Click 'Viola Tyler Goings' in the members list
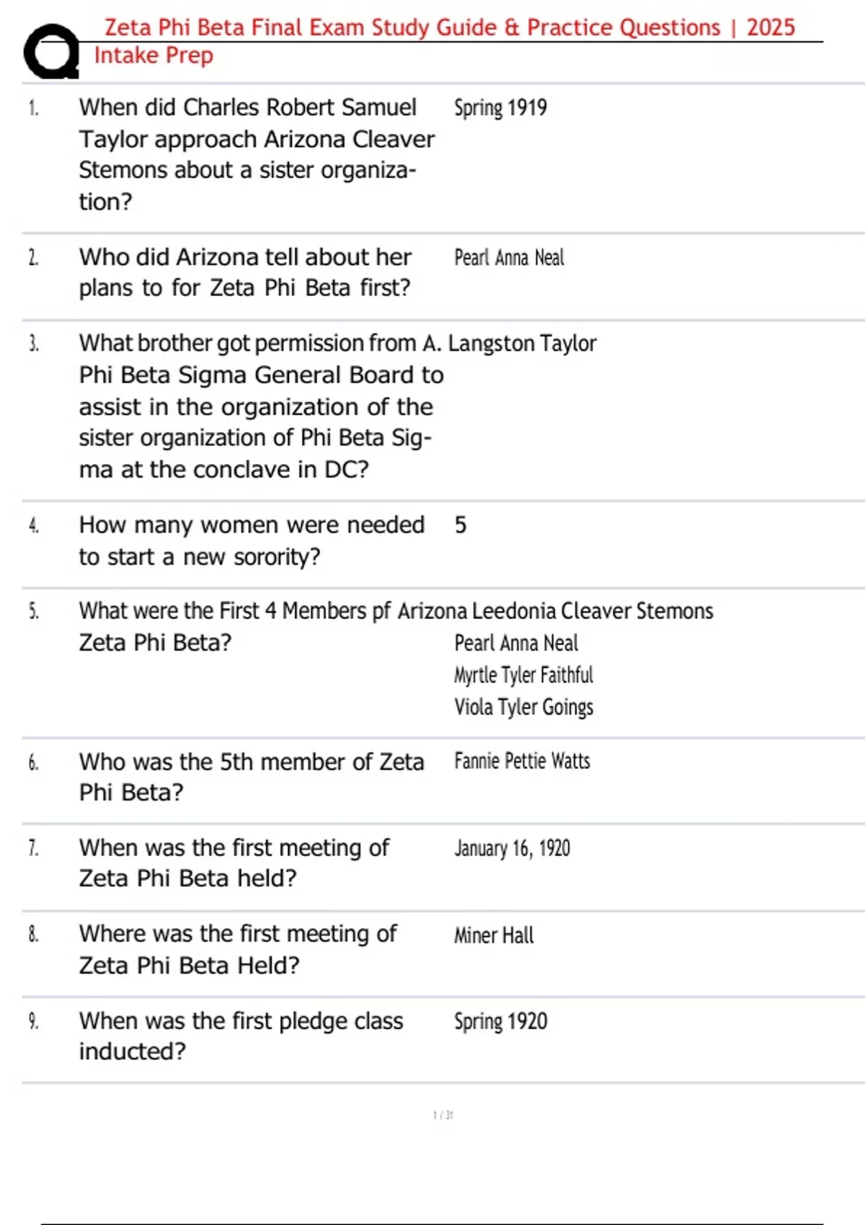Image resolution: width=865 pixels, height=1225 pixels. pyautogui.click(x=523, y=707)
